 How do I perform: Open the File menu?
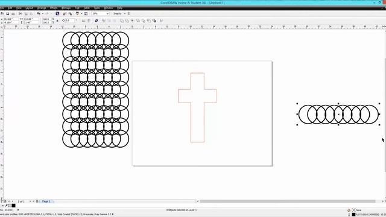2,8
